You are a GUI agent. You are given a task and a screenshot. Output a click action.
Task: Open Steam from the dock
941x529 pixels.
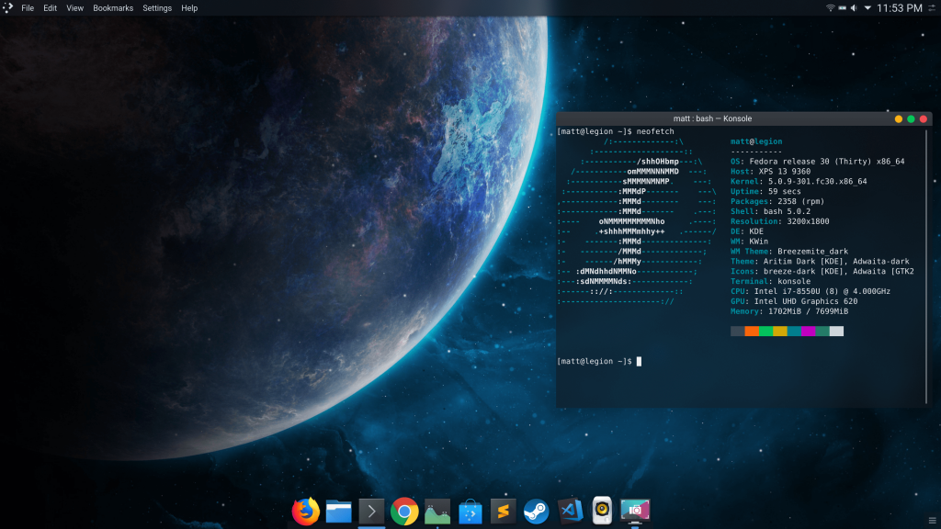point(536,511)
